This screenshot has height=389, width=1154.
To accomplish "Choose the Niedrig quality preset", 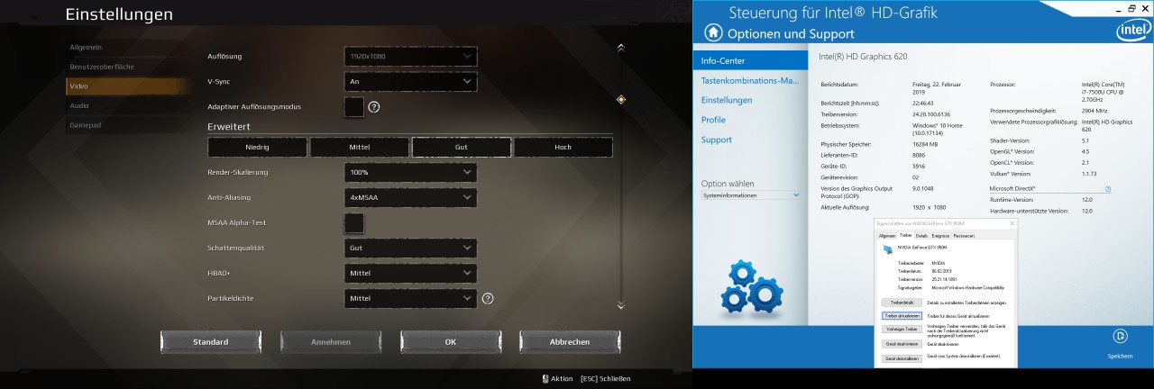I will (257, 147).
